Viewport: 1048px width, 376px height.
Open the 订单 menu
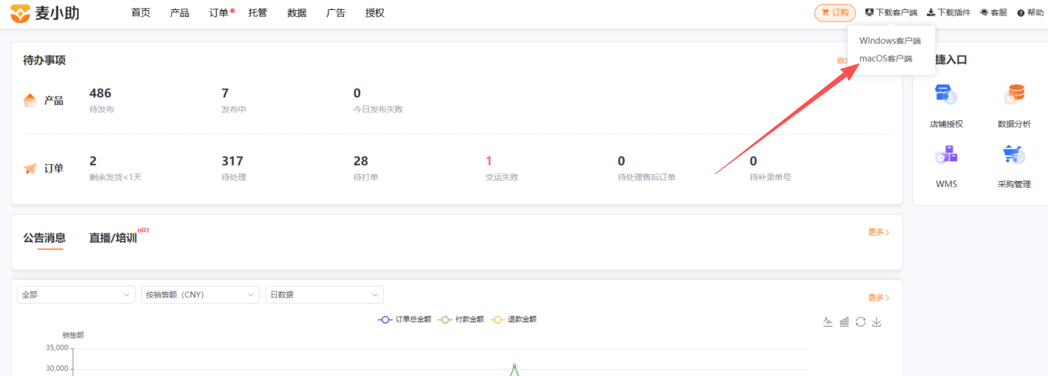pos(219,12)
